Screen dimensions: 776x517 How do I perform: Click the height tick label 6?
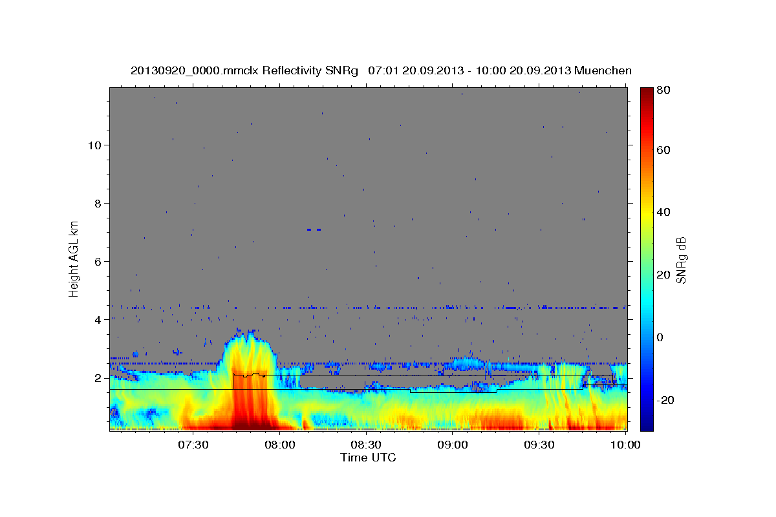98,261
